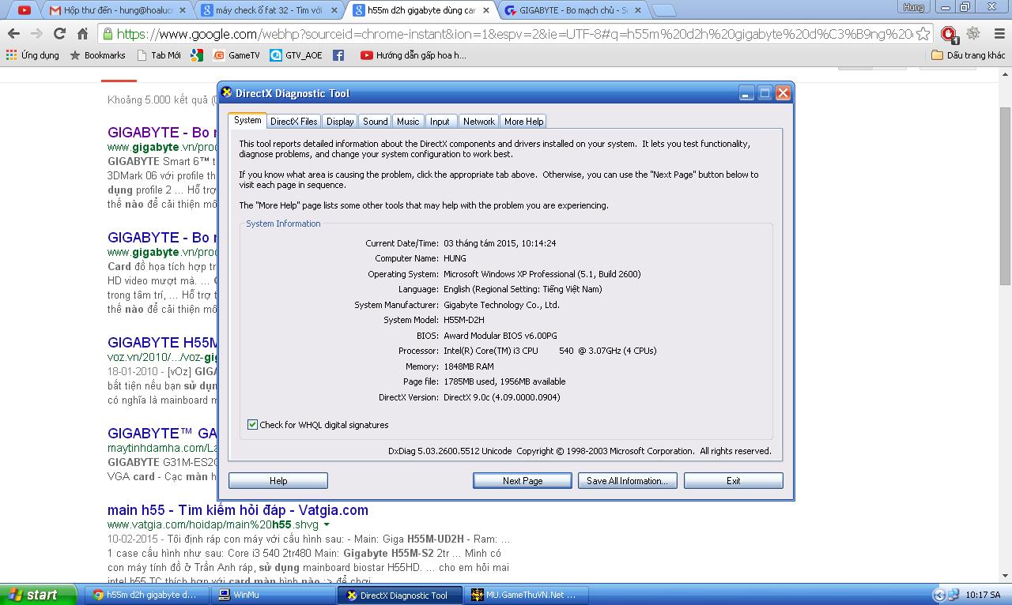Click the Ứng dụng apps grid icon
This screenshot has height=605, width=1012.
[11, 55]
